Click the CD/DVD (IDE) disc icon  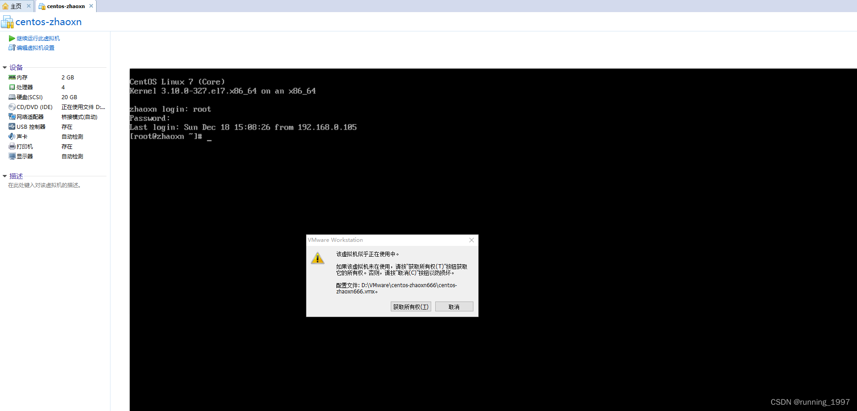pos(12,107)
